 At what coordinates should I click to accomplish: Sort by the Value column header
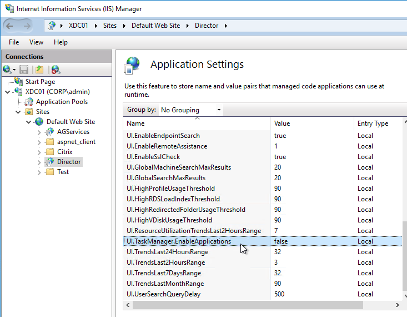click(x=312, y=123)
